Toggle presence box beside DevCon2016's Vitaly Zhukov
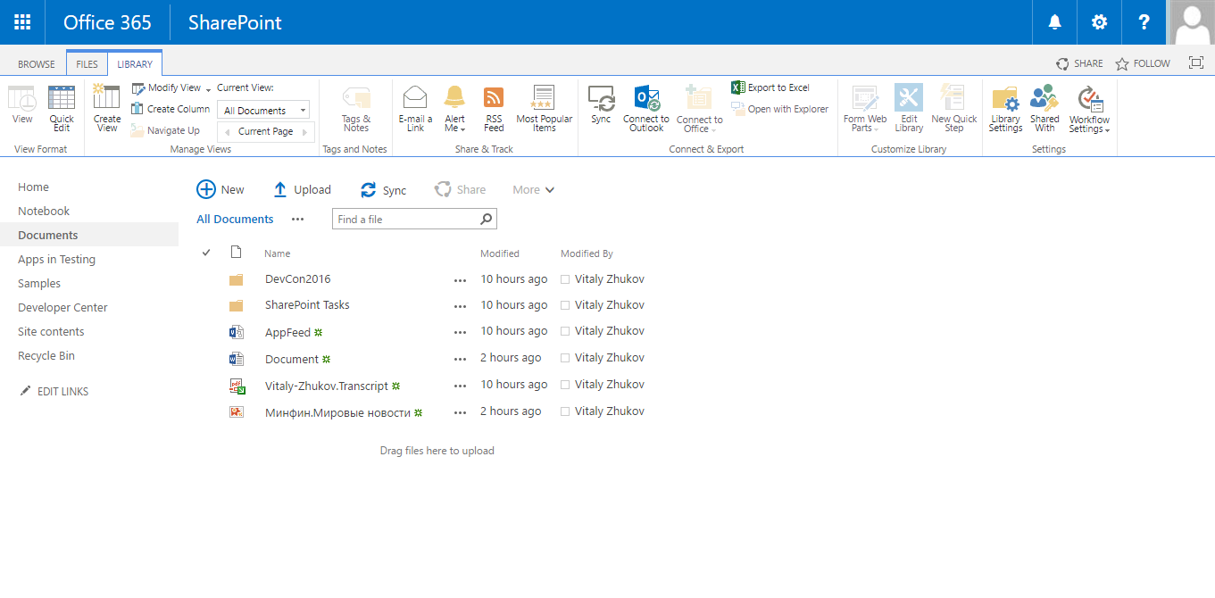1215x598 pixels. pyautogui.click(x=565, y=279)
